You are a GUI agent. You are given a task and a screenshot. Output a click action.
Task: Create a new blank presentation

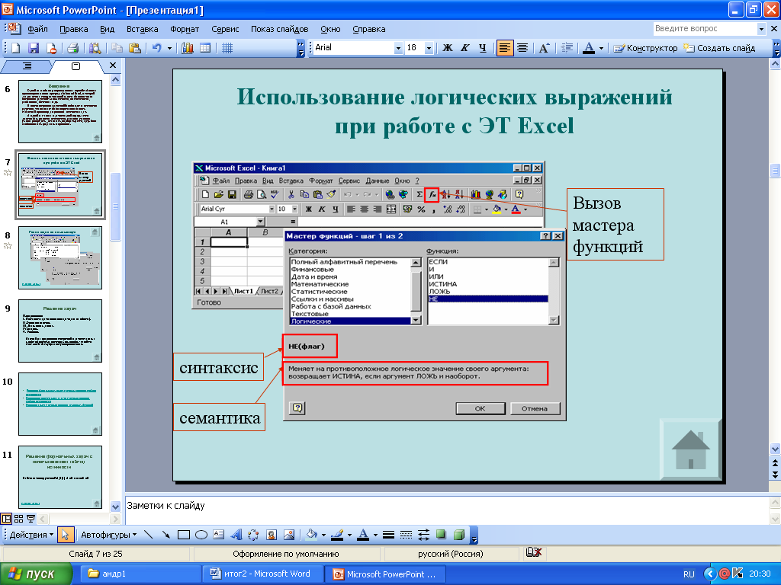(x=15, y=48)
